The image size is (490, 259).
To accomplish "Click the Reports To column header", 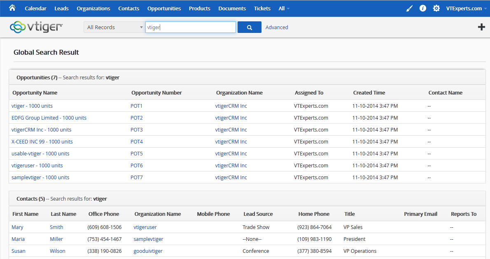I will click(x=464, y=214).
